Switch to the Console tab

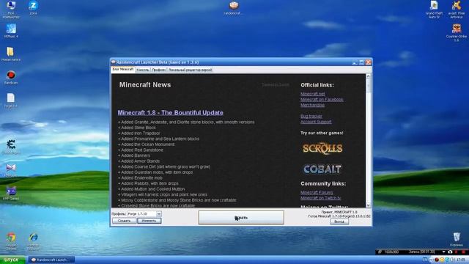click(143, 70)
